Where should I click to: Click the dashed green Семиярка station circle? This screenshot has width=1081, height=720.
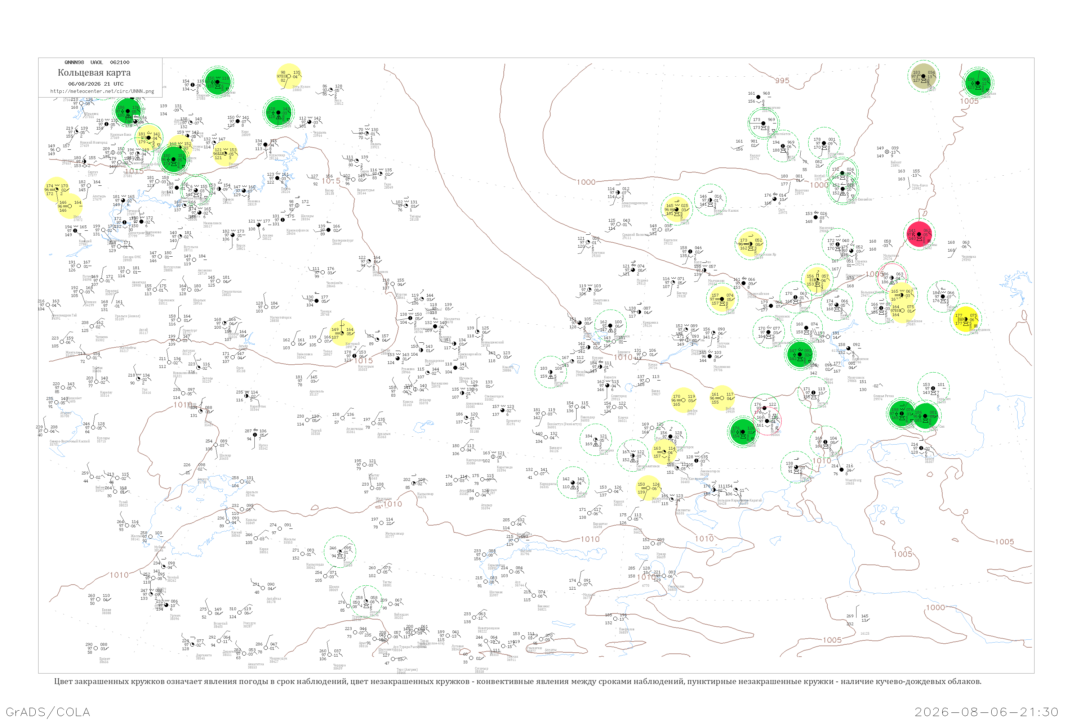click(x=596, y=440)
